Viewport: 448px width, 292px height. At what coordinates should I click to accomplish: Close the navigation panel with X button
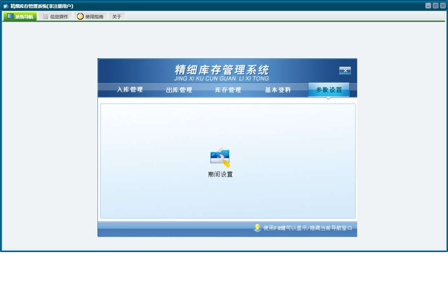click(345, 71)
